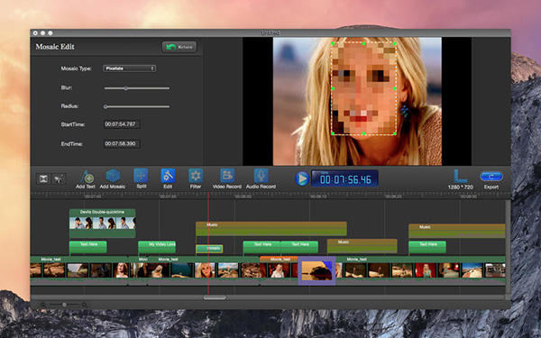Click the Mosaic Edit panel title

55,47
